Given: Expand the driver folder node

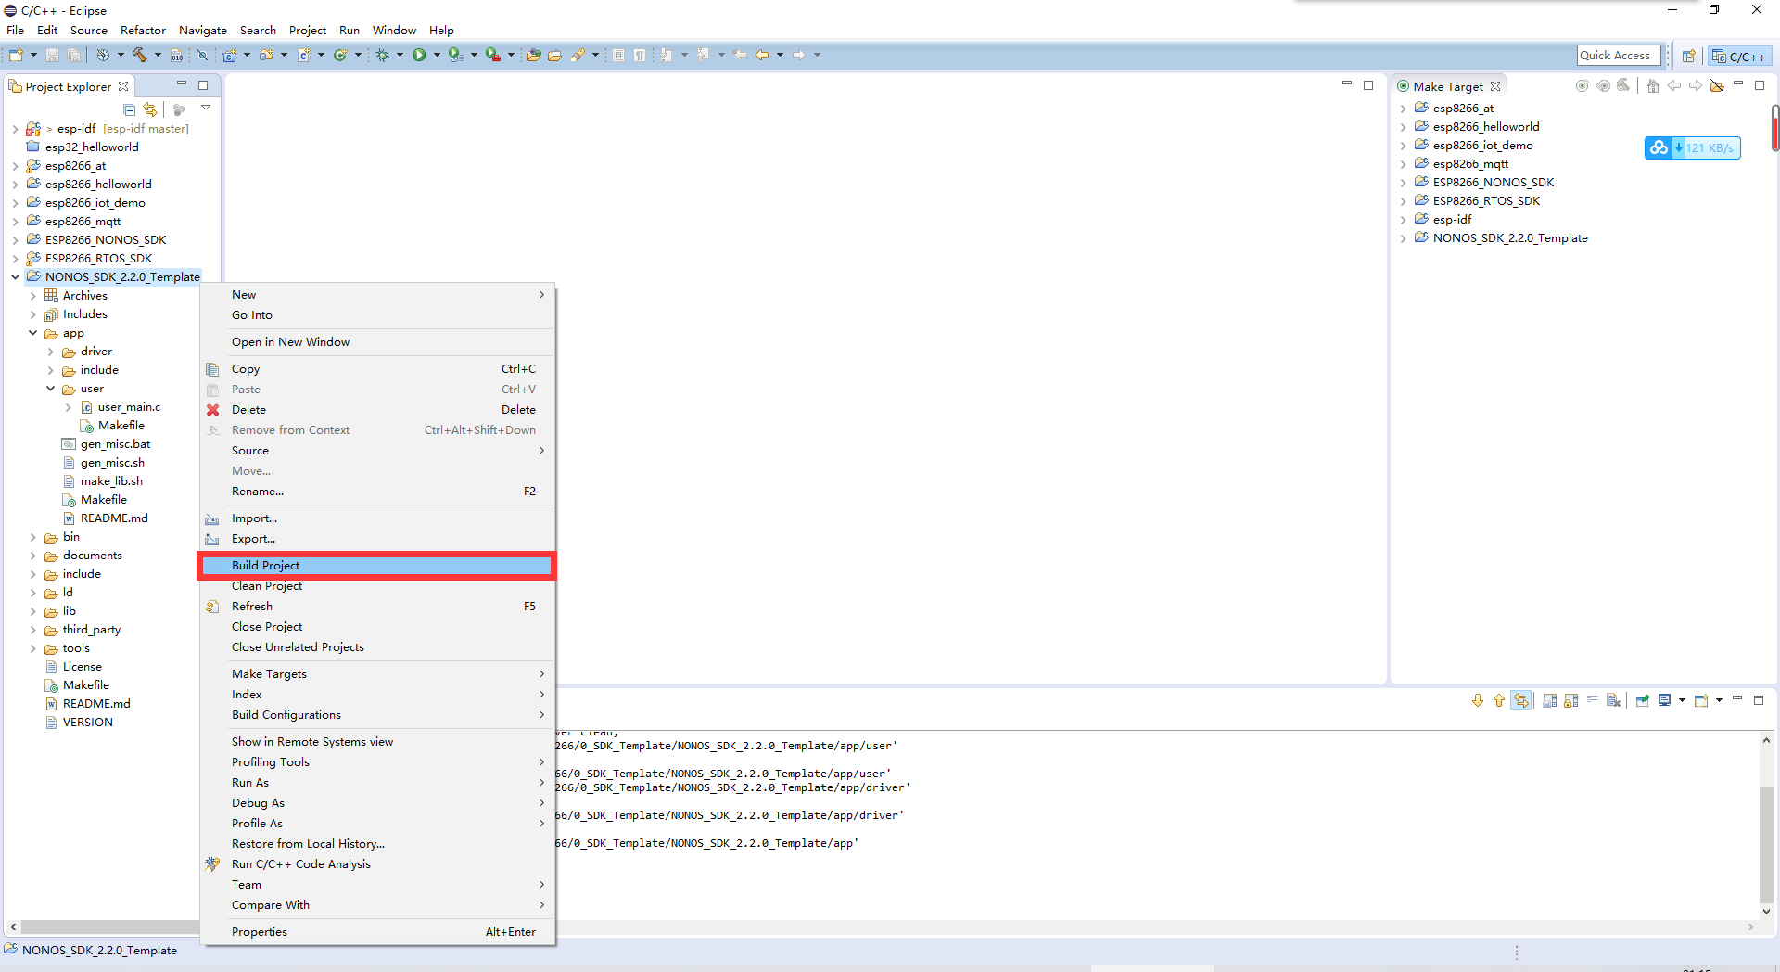Looking at the screenshot, I should pyautogui.click(x=50, y=352).
